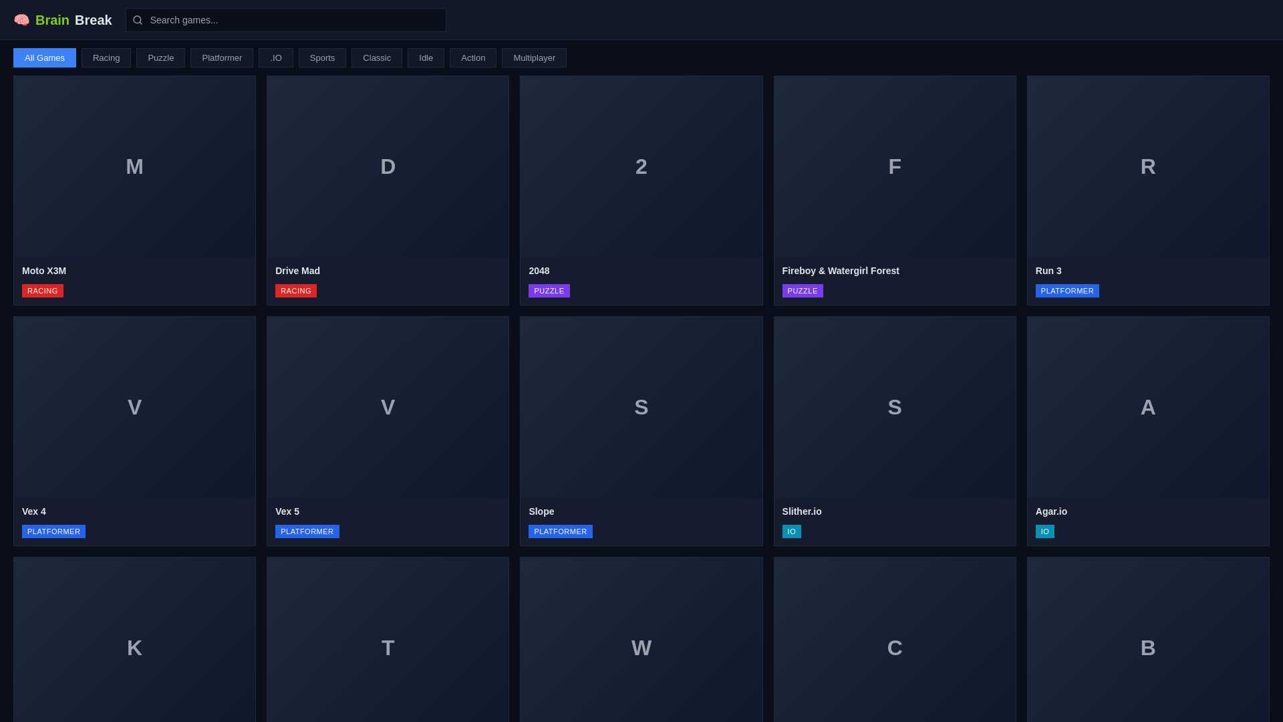Click the brain logo icon
The width and height of the screenshot is (1283, 722).
pyautogui.click(x=21, y=20)
